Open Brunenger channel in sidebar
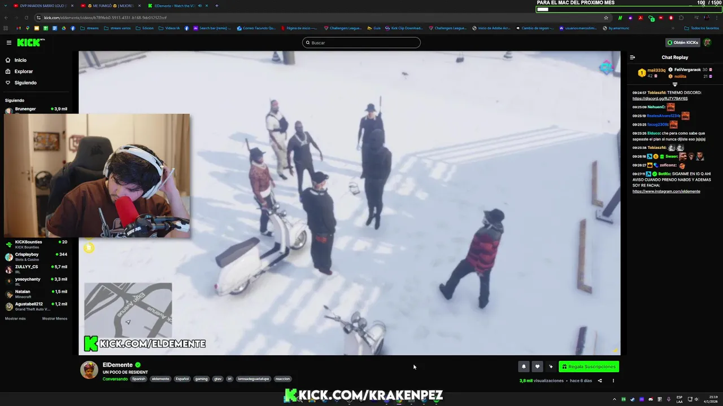 (36, 109)
